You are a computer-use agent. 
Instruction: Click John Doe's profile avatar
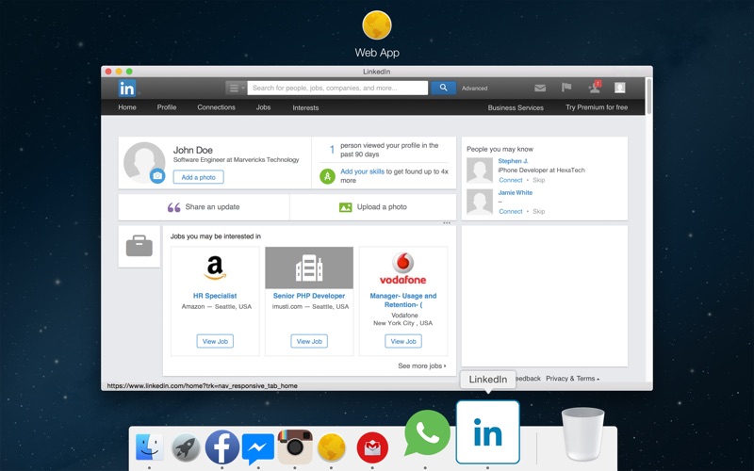[144, 162]
